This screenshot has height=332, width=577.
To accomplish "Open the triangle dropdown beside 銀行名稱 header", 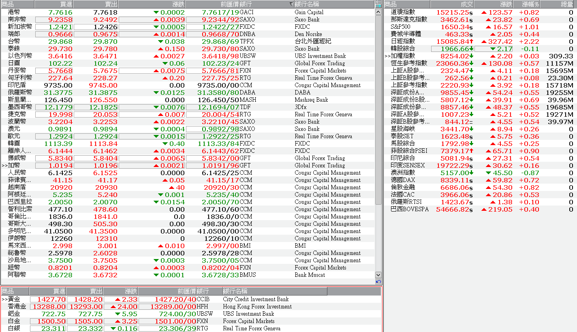I will coord(291,4).
